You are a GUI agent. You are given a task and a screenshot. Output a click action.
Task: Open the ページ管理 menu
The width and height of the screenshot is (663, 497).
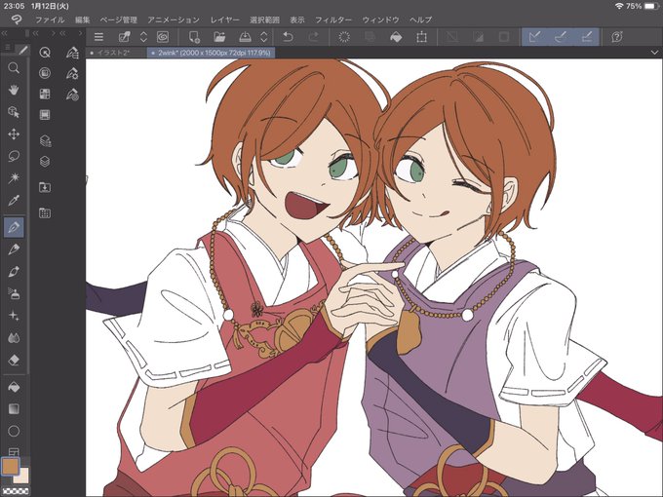(118, 19)
